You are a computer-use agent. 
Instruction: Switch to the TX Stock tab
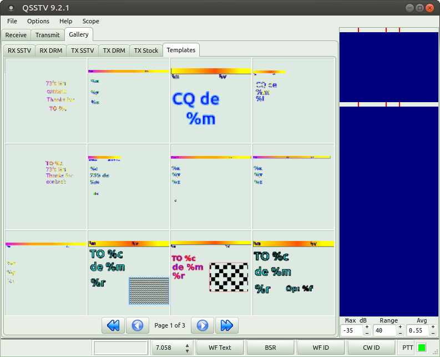(146, 51)
